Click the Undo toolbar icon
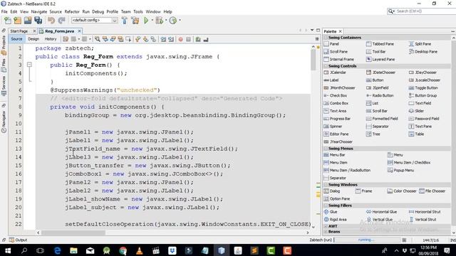Viewport: 456px width, 256px height. coord(51,21)
